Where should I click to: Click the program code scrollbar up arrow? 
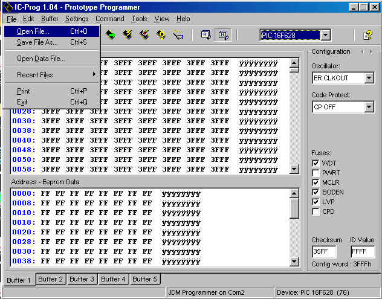(x=294, y=63)
